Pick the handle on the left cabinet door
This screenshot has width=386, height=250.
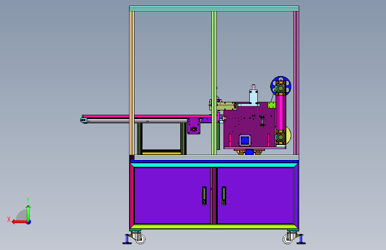coord(204,196)
